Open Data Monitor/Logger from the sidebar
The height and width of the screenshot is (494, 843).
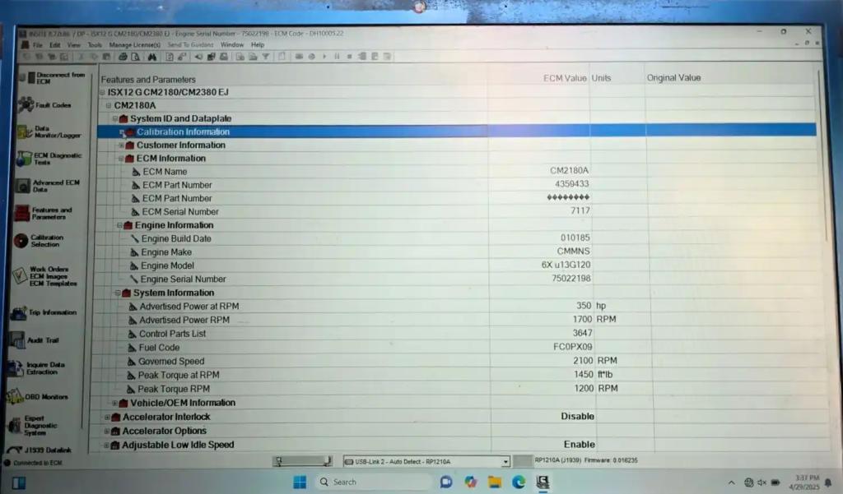[x=24, y=132]
